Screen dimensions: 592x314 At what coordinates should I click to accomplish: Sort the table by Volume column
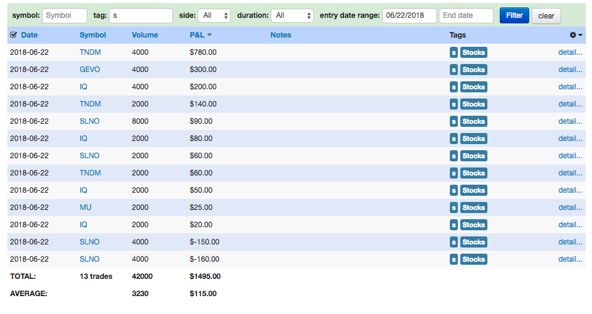[145, 34]
